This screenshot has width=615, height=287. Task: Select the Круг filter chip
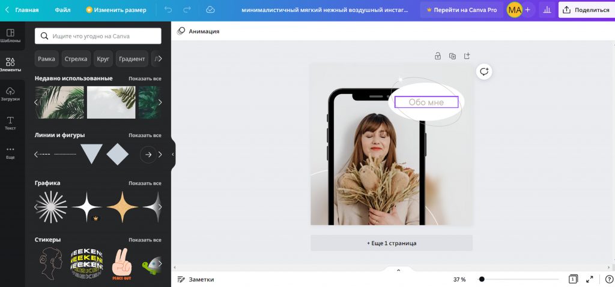coord(103,59)
